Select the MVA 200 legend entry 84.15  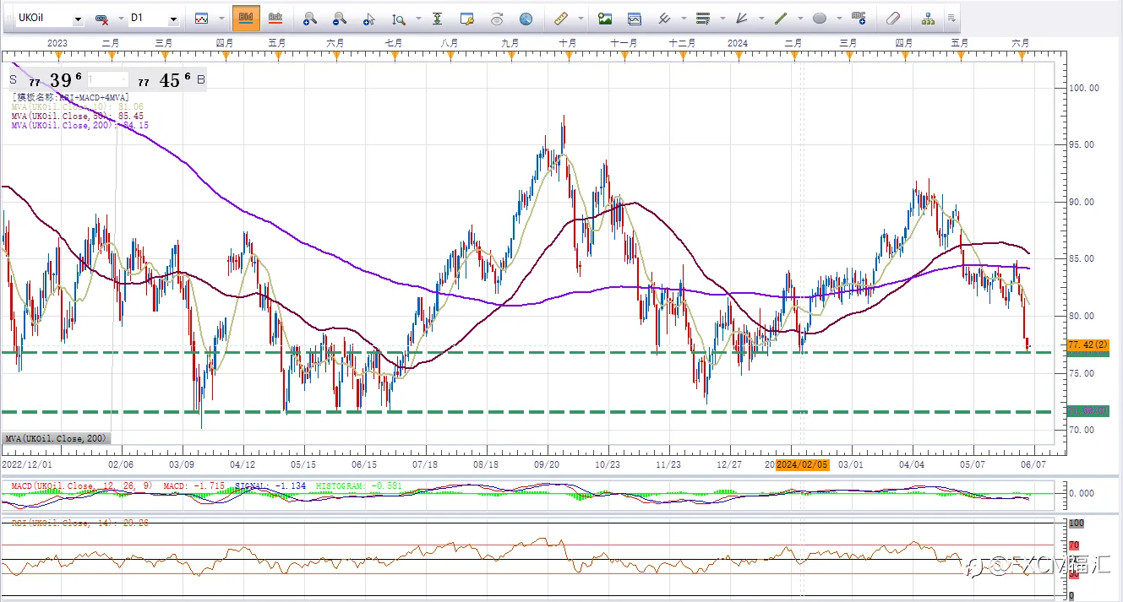tap(80, 125)
